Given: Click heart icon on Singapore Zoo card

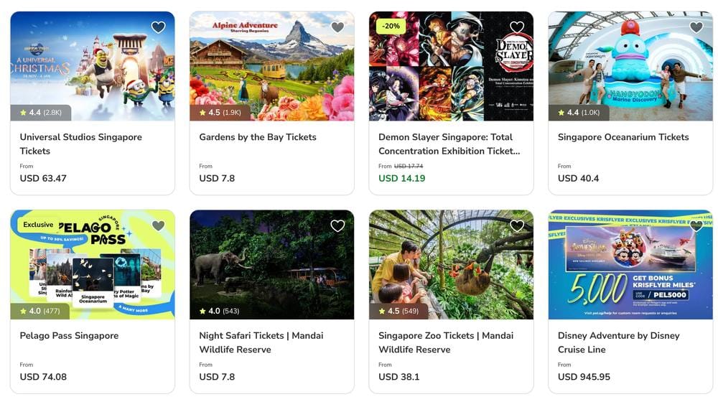Looking at the screenshot, I should tap(517, 226).
